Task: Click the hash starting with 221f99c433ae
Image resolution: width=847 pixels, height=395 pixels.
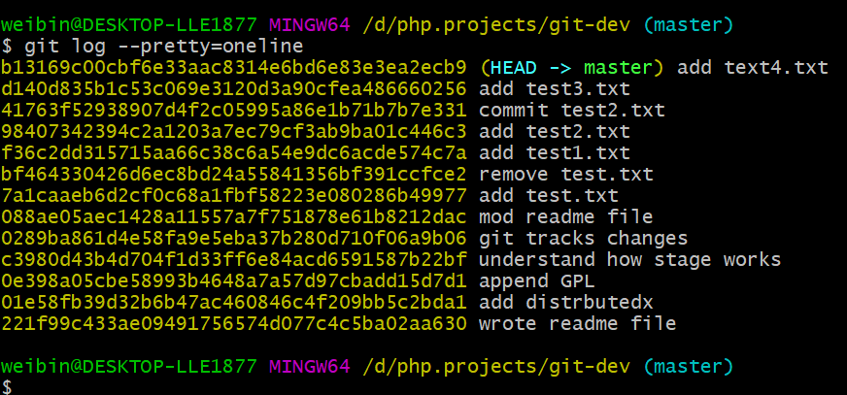Action: point(233,324)
